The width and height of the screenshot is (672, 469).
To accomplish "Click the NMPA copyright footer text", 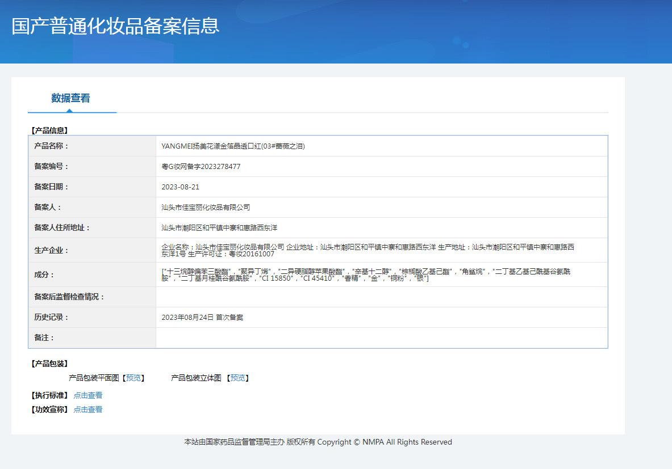I will [318, 442].
